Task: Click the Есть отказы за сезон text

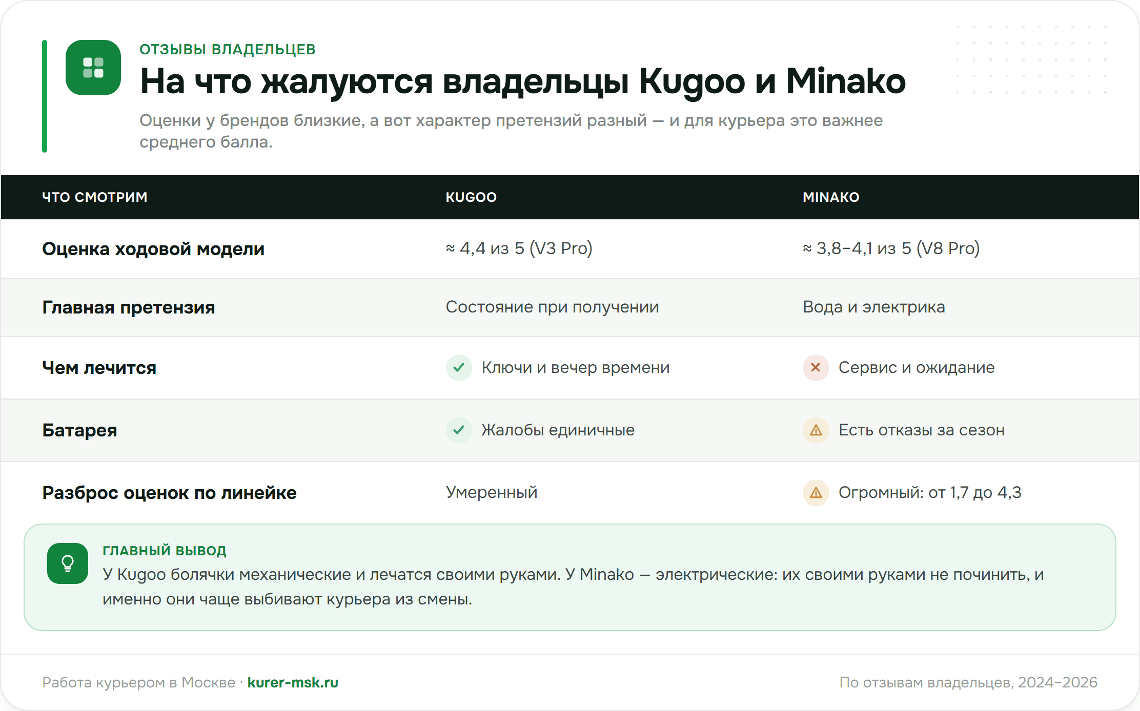Action: (x=922, y=430)
